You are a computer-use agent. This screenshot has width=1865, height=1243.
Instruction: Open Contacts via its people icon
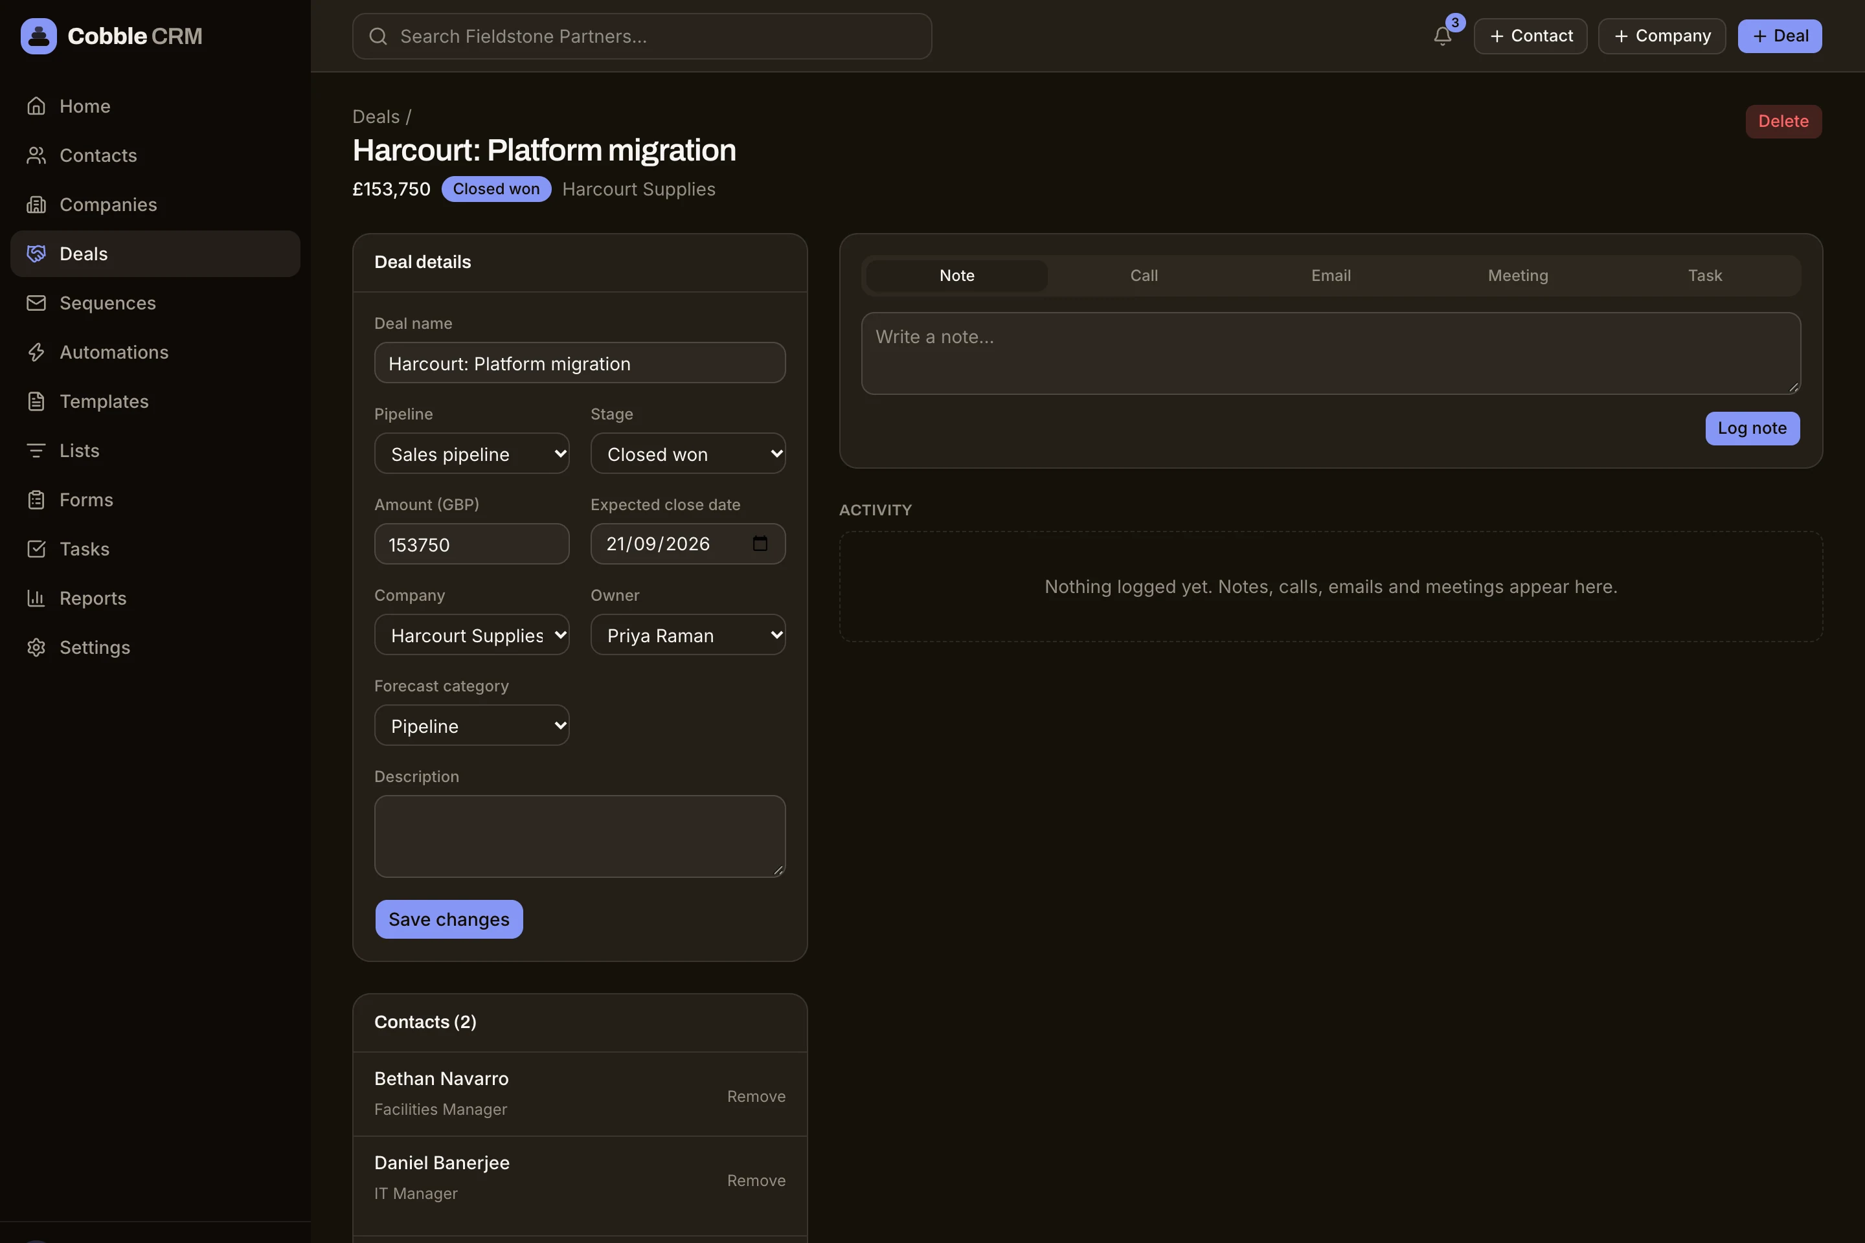(36, 155)
